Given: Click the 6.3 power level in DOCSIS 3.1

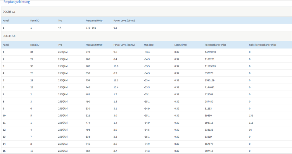Looking at the screenshot, I should pos(115,28).
